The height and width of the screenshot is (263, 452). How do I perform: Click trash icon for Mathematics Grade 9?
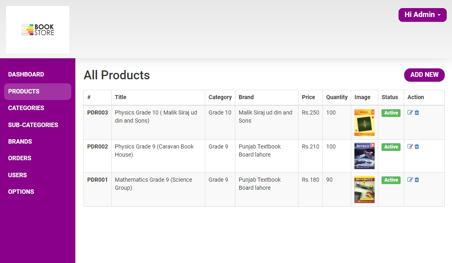(x=417, y=180)
